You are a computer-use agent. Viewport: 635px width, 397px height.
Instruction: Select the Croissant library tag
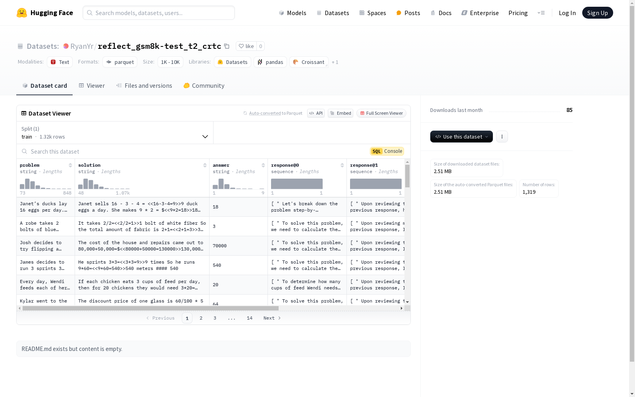309,62
